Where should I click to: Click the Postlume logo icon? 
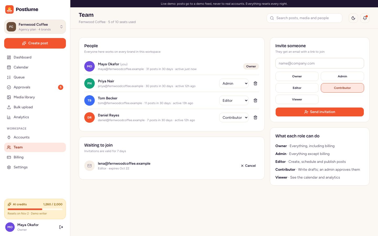(x=9, y=9)
